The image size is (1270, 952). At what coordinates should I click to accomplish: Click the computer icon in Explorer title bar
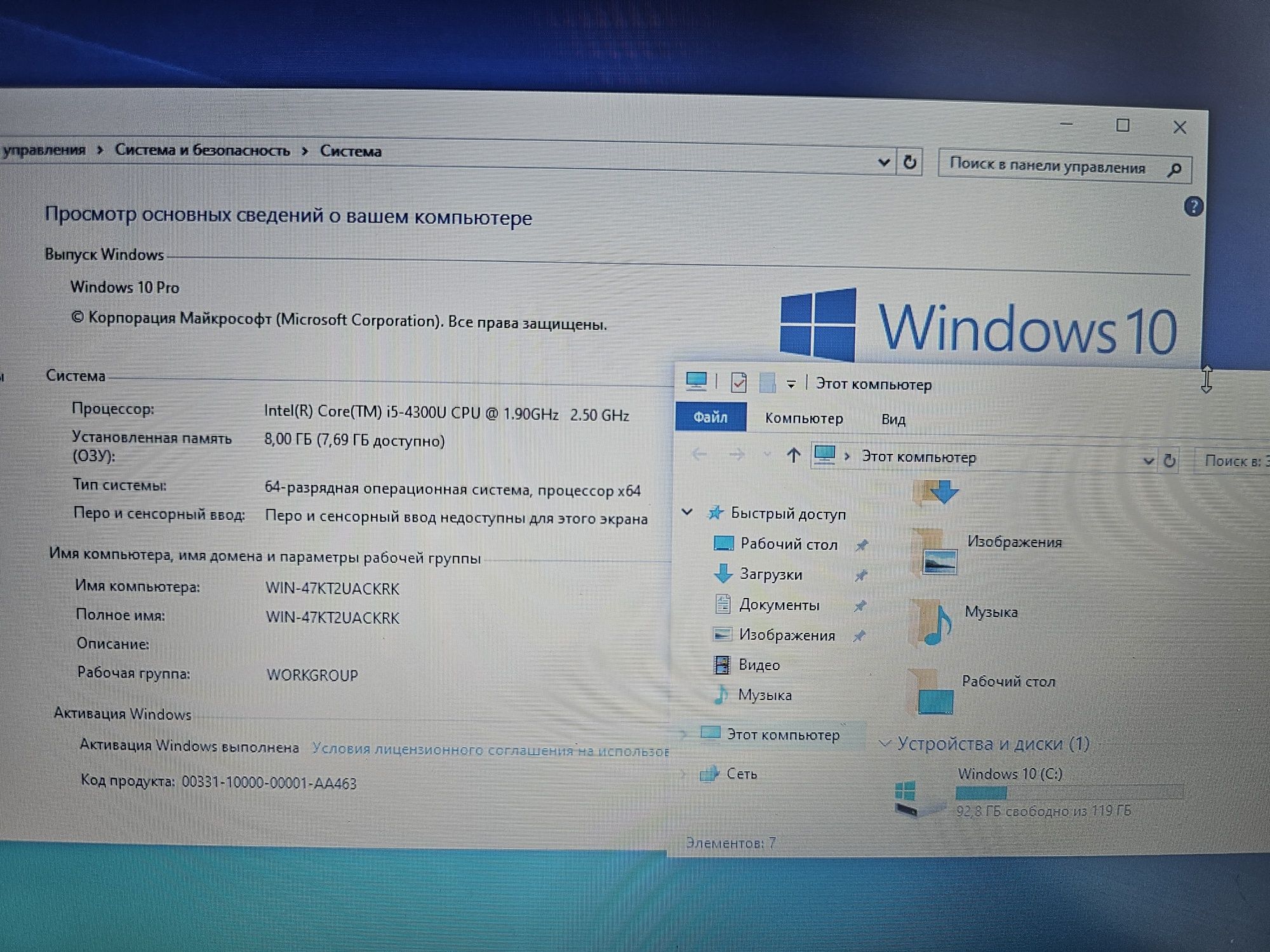point(696,381)
